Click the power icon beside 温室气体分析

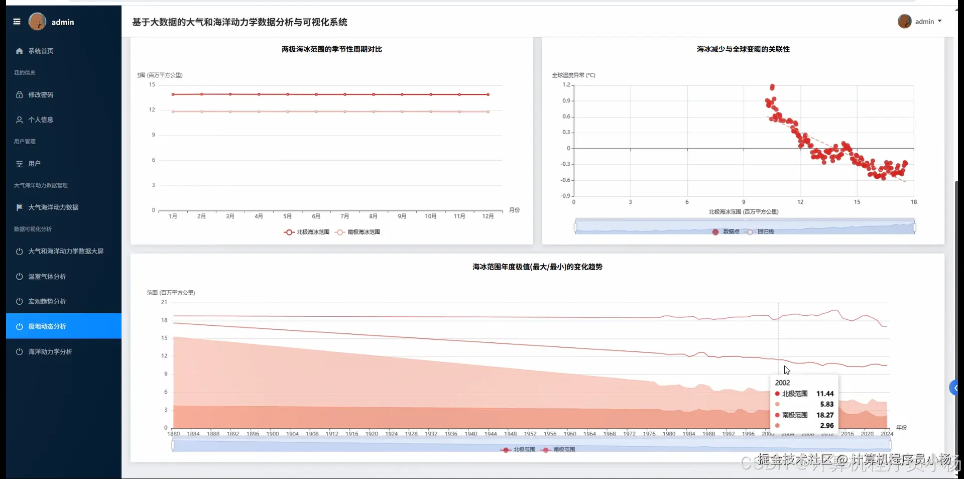[19, 277]
